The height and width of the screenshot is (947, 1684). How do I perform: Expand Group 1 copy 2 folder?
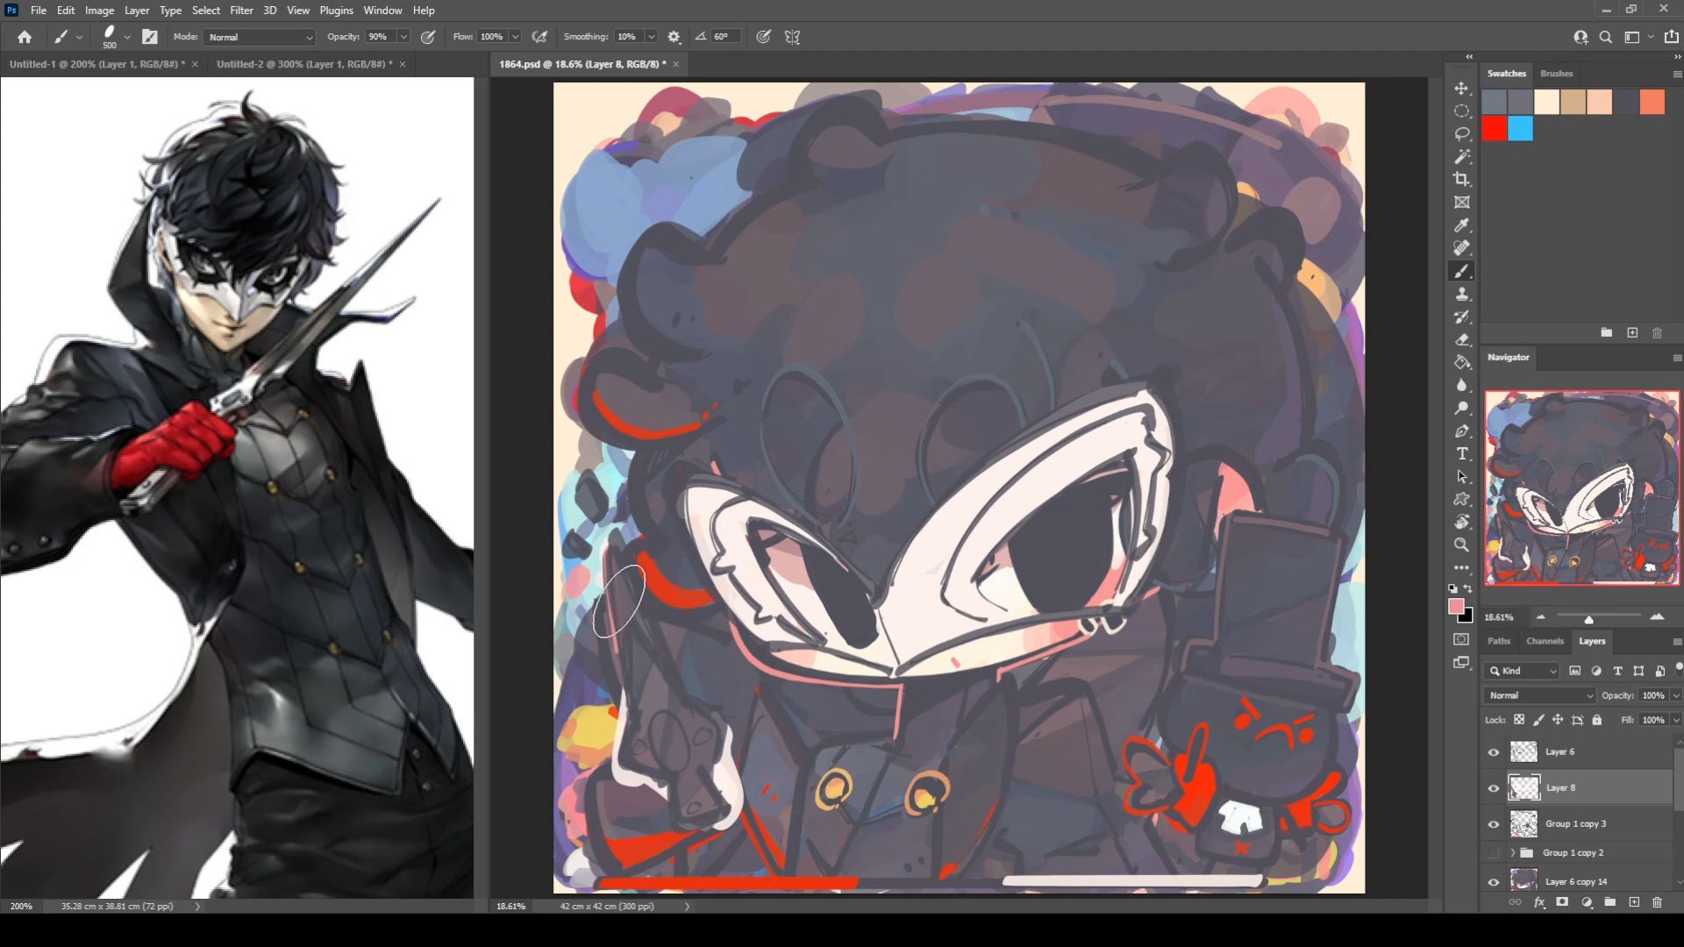point(1513,852)
